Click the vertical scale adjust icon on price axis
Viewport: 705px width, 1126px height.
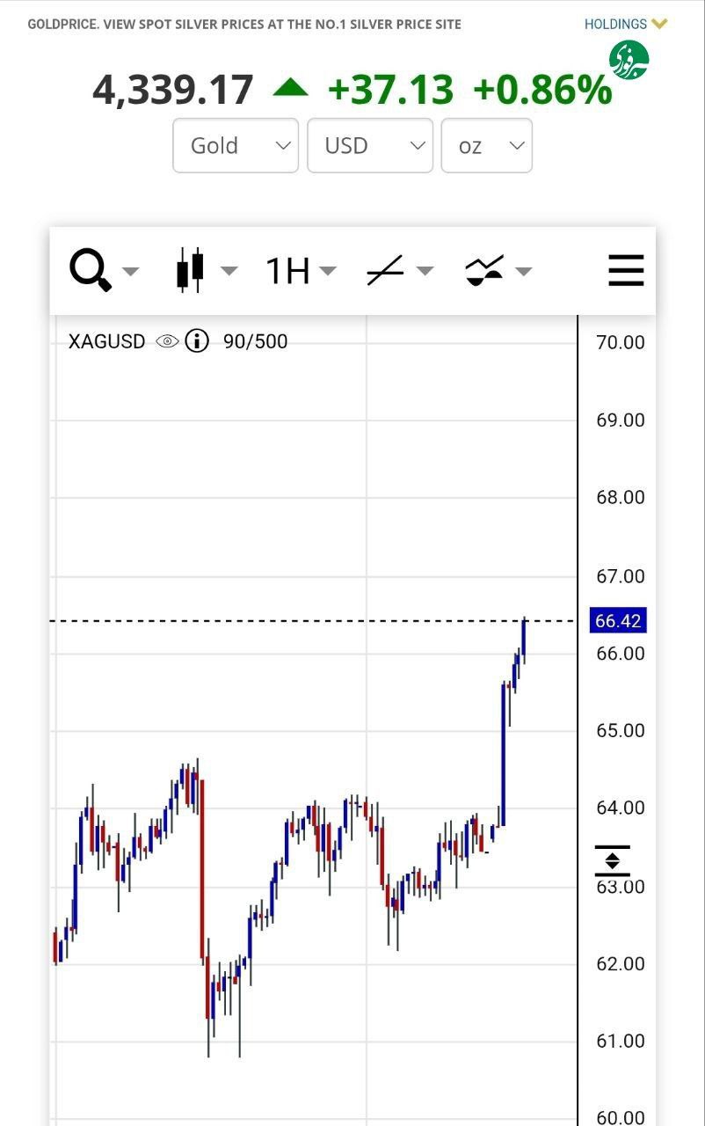(x=612, y=861)
